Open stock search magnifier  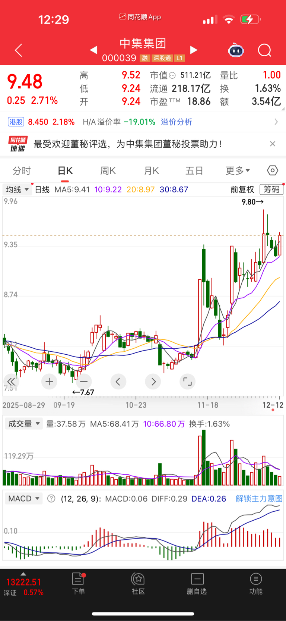coord(264,50)
